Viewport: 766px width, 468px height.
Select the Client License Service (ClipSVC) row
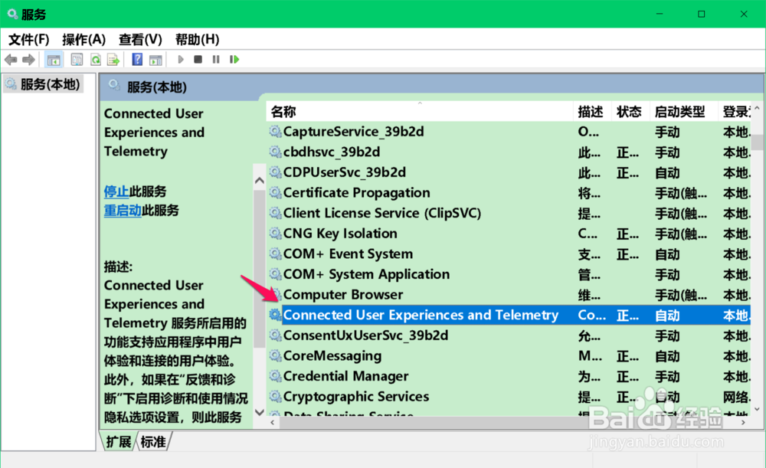click(509, 213)
